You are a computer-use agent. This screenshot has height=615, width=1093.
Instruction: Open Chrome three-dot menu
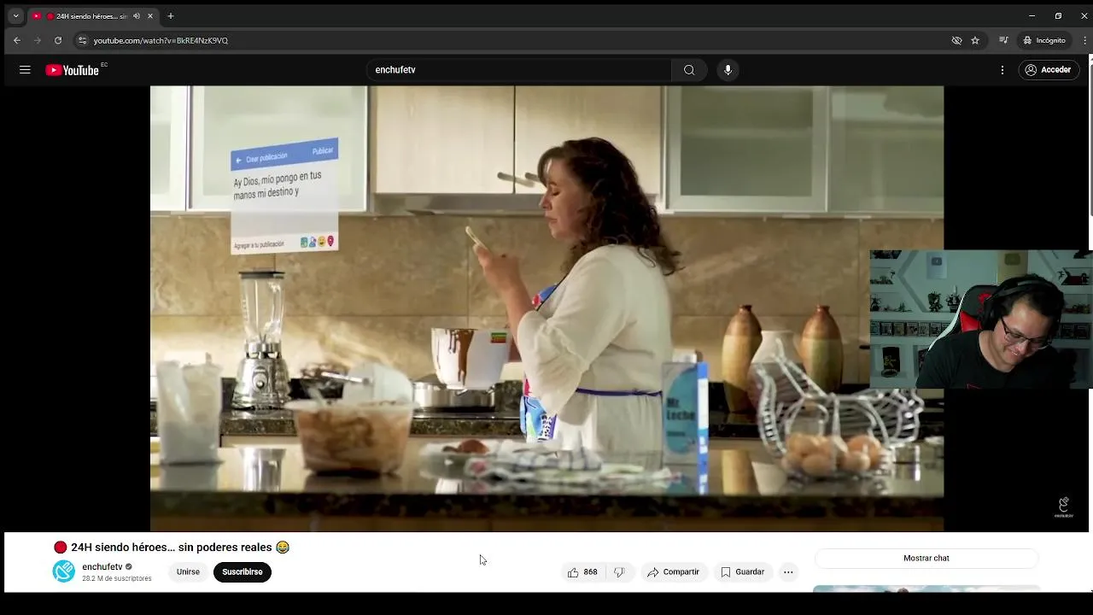pyautogui.click(x=1084, y=40)
